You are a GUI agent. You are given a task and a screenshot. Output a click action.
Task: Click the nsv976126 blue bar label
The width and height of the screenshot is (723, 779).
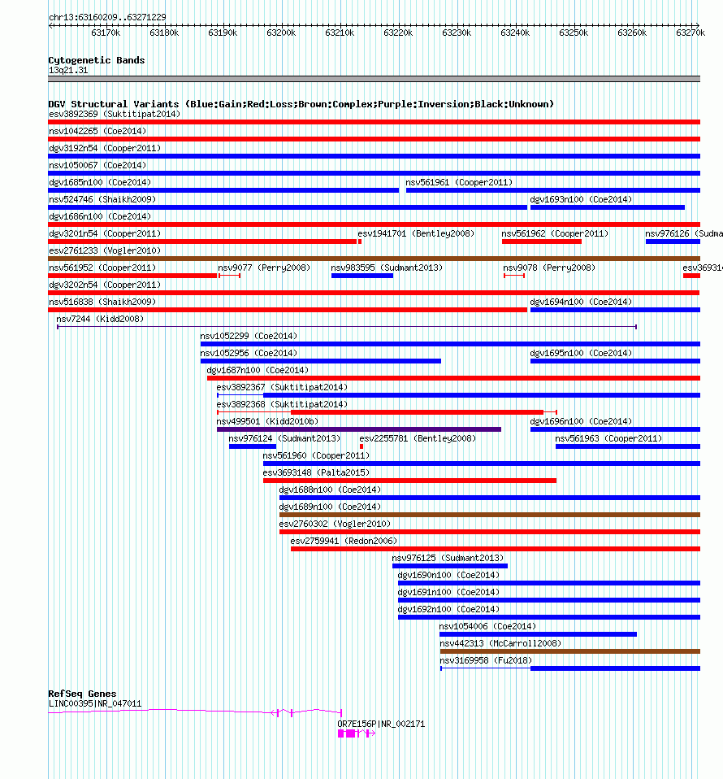684,233
